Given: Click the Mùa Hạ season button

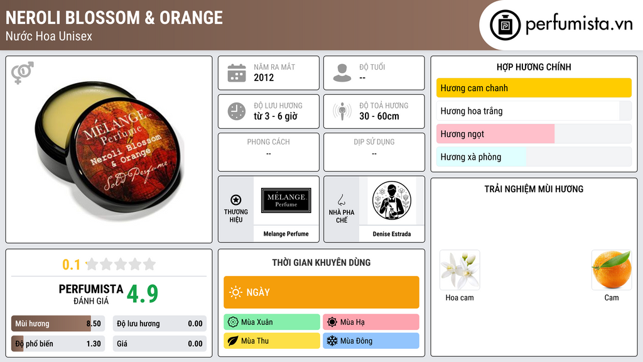Looking at the screenshot, I should click(x=371, y=322).
